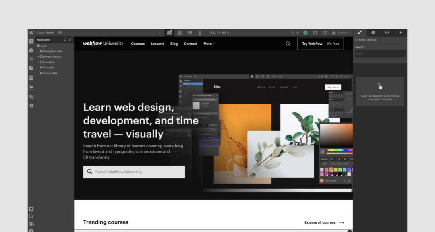Expand u-section in the Navigator
435x232 pixels.
click(38, 62)
